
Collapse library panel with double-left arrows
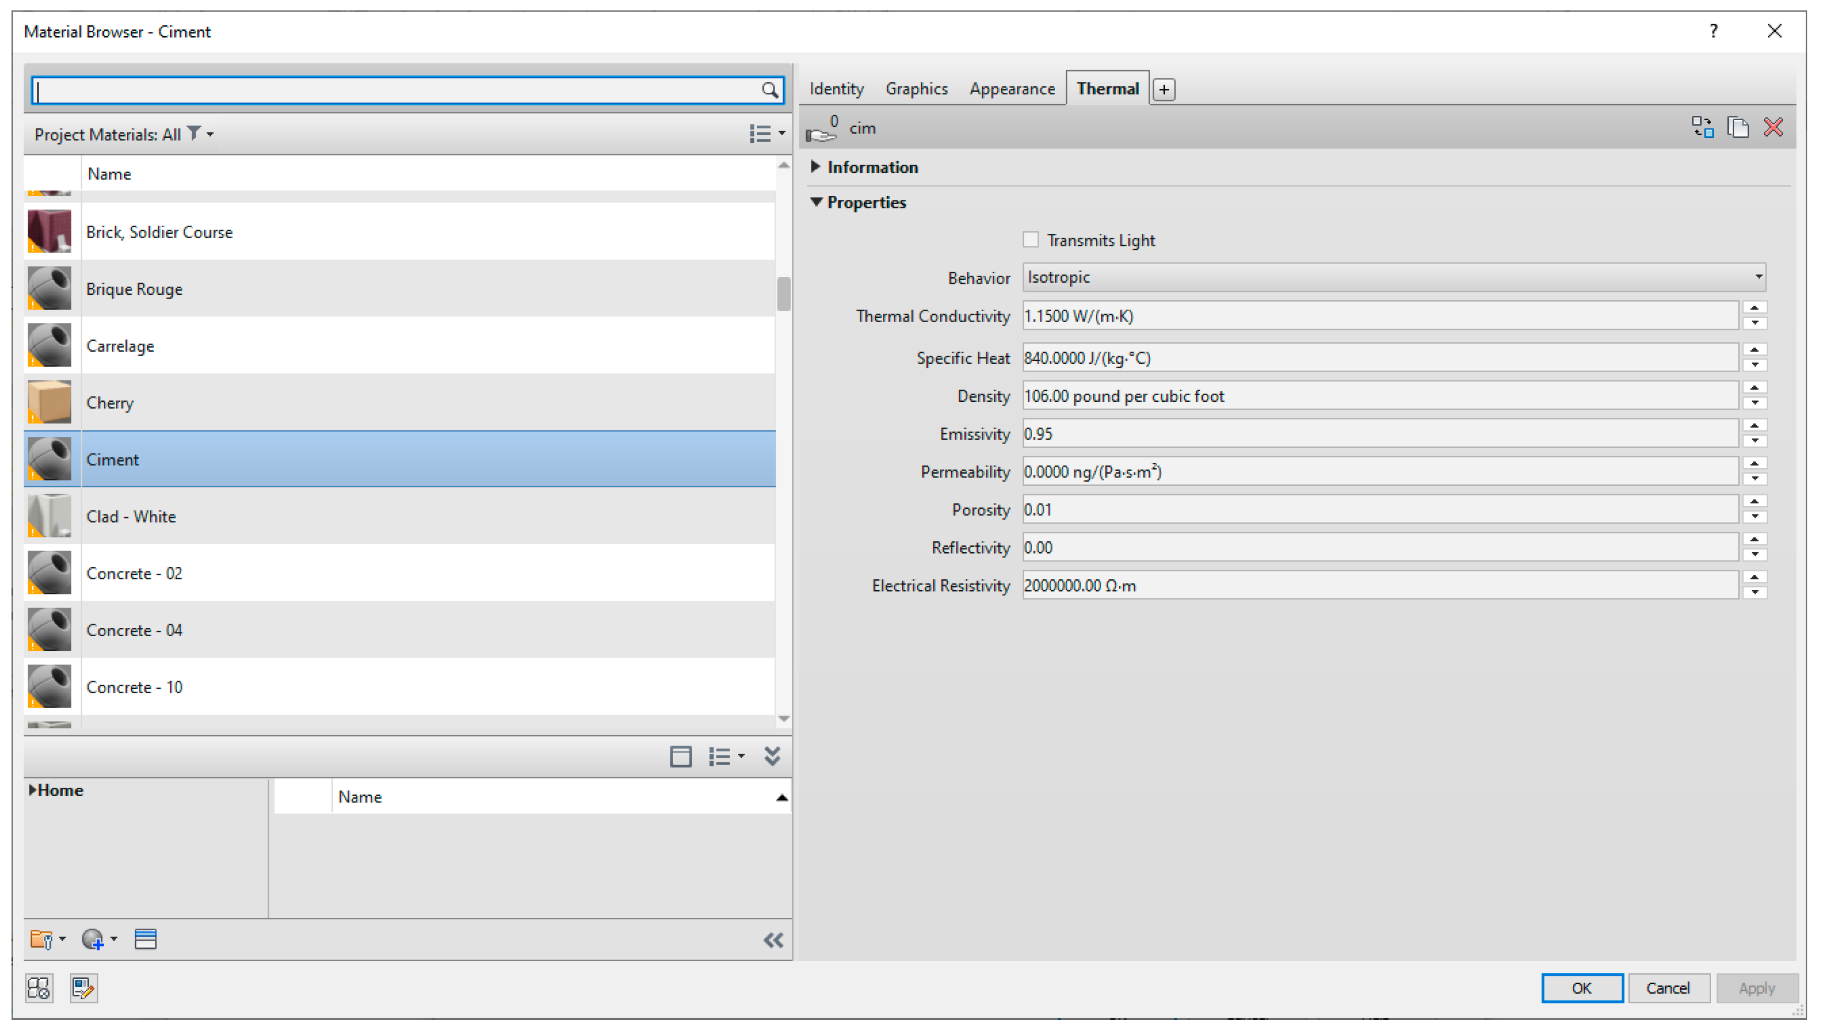coord(772,940)
